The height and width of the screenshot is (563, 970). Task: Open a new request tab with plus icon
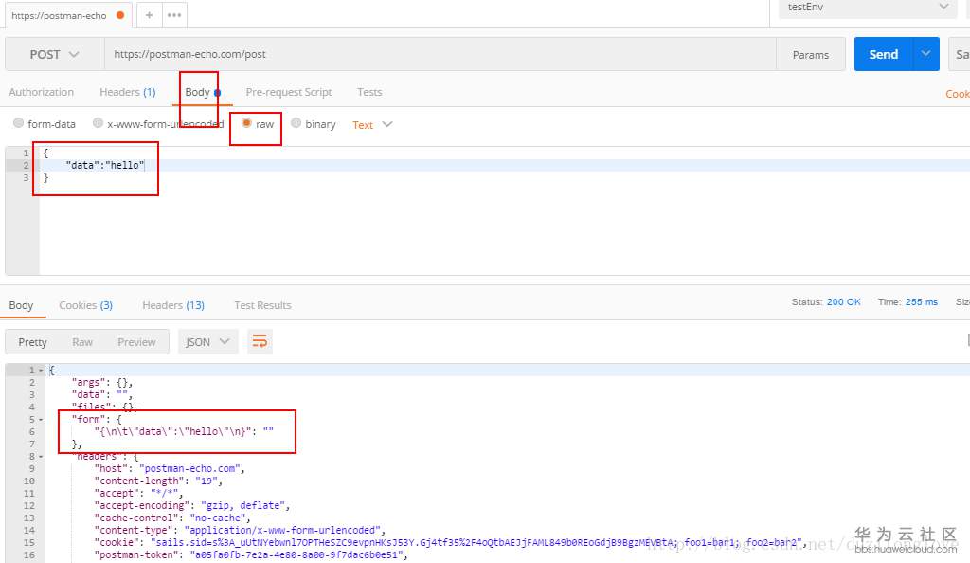click(149, 15)
